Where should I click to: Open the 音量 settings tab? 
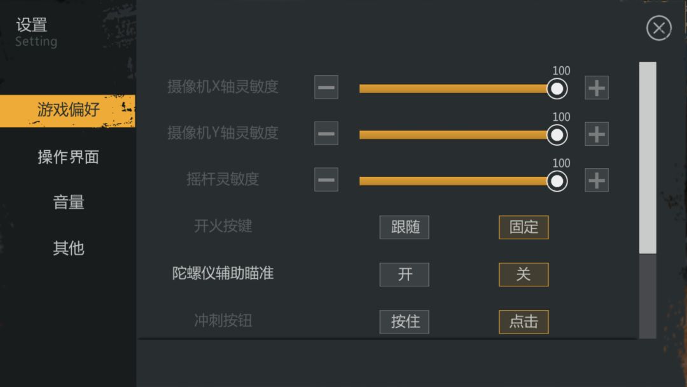click(68, 202)
